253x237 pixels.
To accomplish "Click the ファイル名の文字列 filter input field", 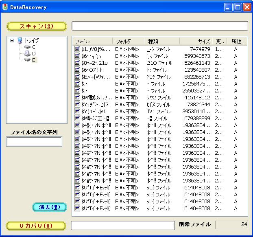I will (x=34, y=142).
